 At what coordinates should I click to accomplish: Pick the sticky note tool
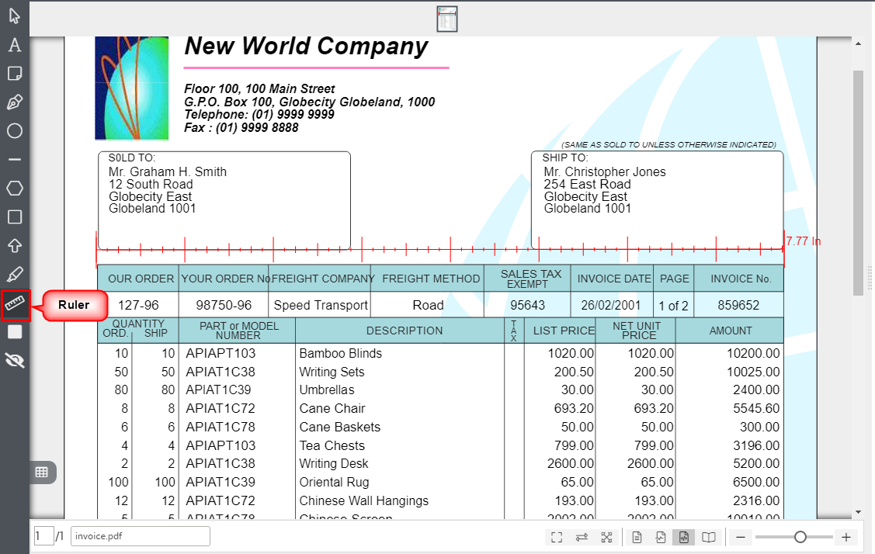(x=15, y=74)
